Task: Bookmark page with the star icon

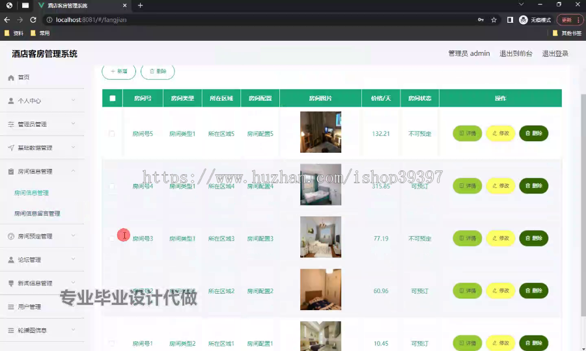Action: click(x=494, y=19)
